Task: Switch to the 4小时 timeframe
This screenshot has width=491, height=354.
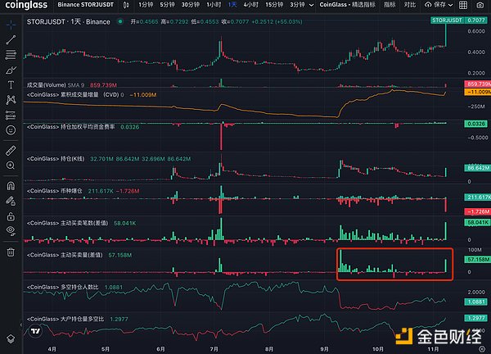Action: [251, 5]
